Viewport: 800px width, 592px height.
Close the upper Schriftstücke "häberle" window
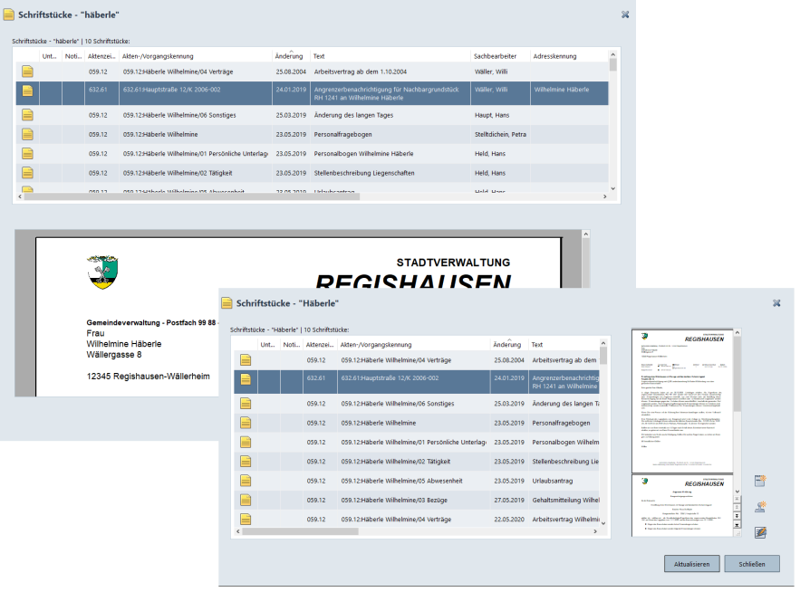coord(625,14)
